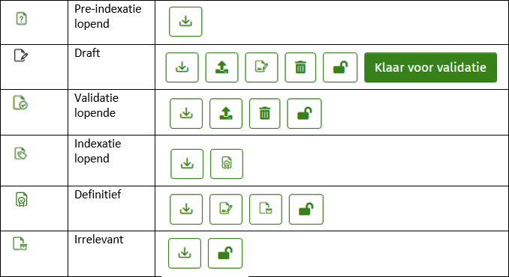The image size is (509, 277).
Task: Click the Draft status icon
Action: (x=21, y=55)
